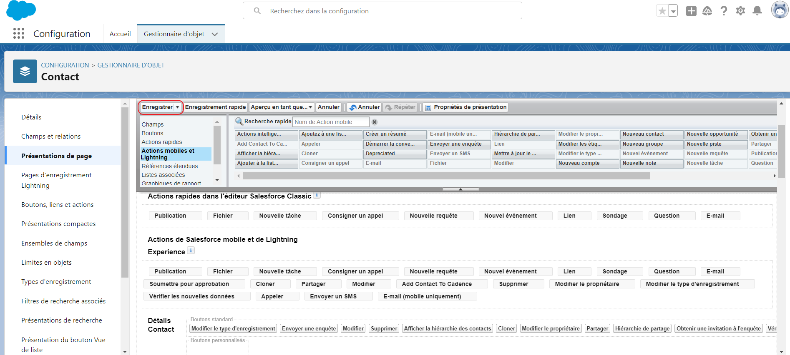
Task: Select Envoyer une enquête palette item
Action: coord(459,144)
